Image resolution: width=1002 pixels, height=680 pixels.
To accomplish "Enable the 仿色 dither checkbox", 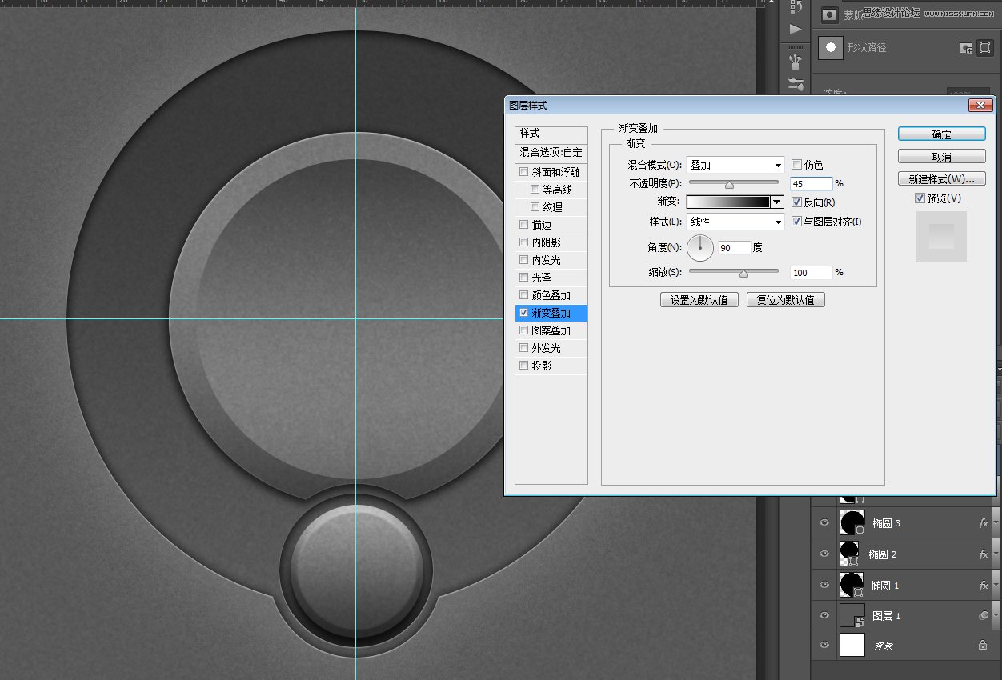I will (x=796, y=165).
